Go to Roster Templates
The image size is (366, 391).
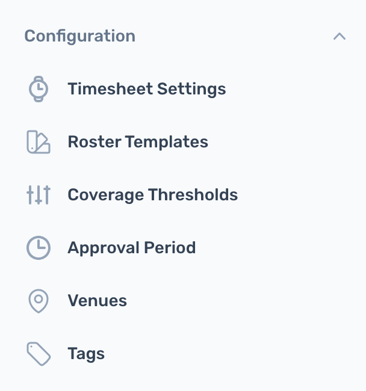(183, 142)
